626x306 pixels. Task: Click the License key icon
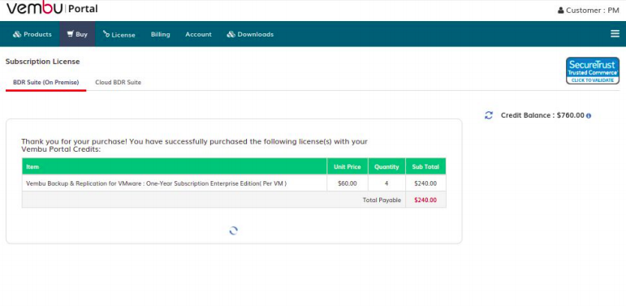tap(106, 34)
